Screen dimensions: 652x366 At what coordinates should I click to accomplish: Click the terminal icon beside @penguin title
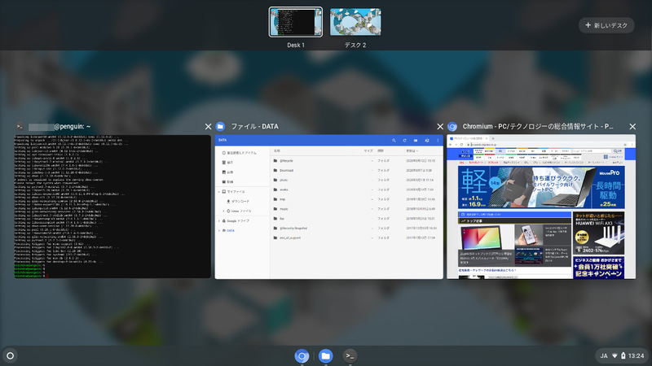coord(20,127)
